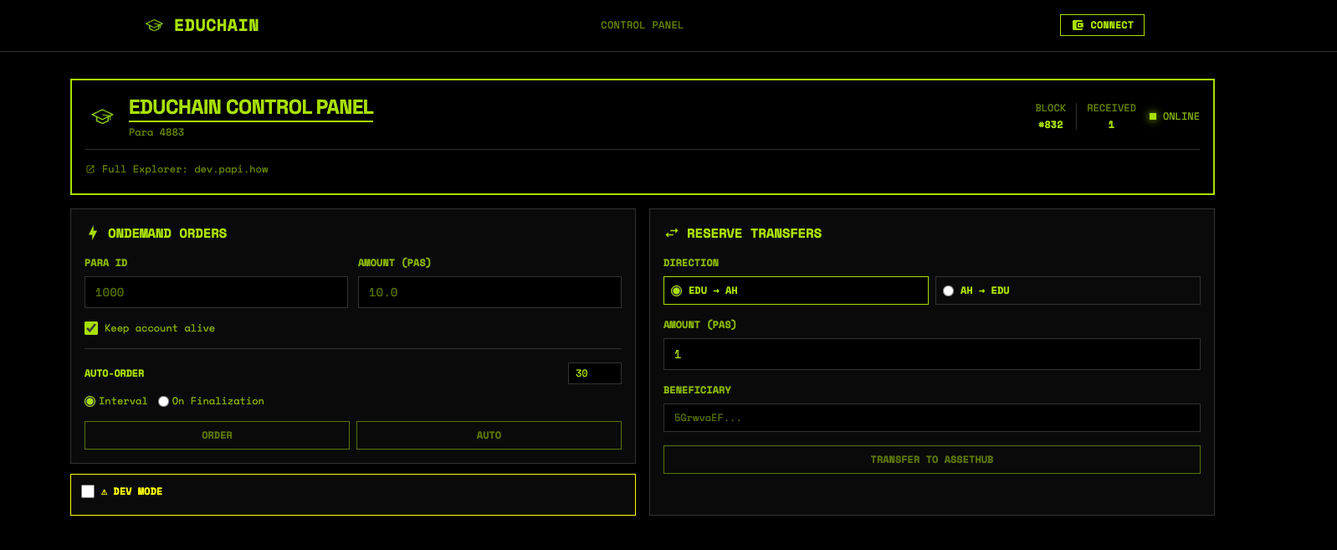Click the Order button
The image size is (1337, 550).
[x=217, y=435]
